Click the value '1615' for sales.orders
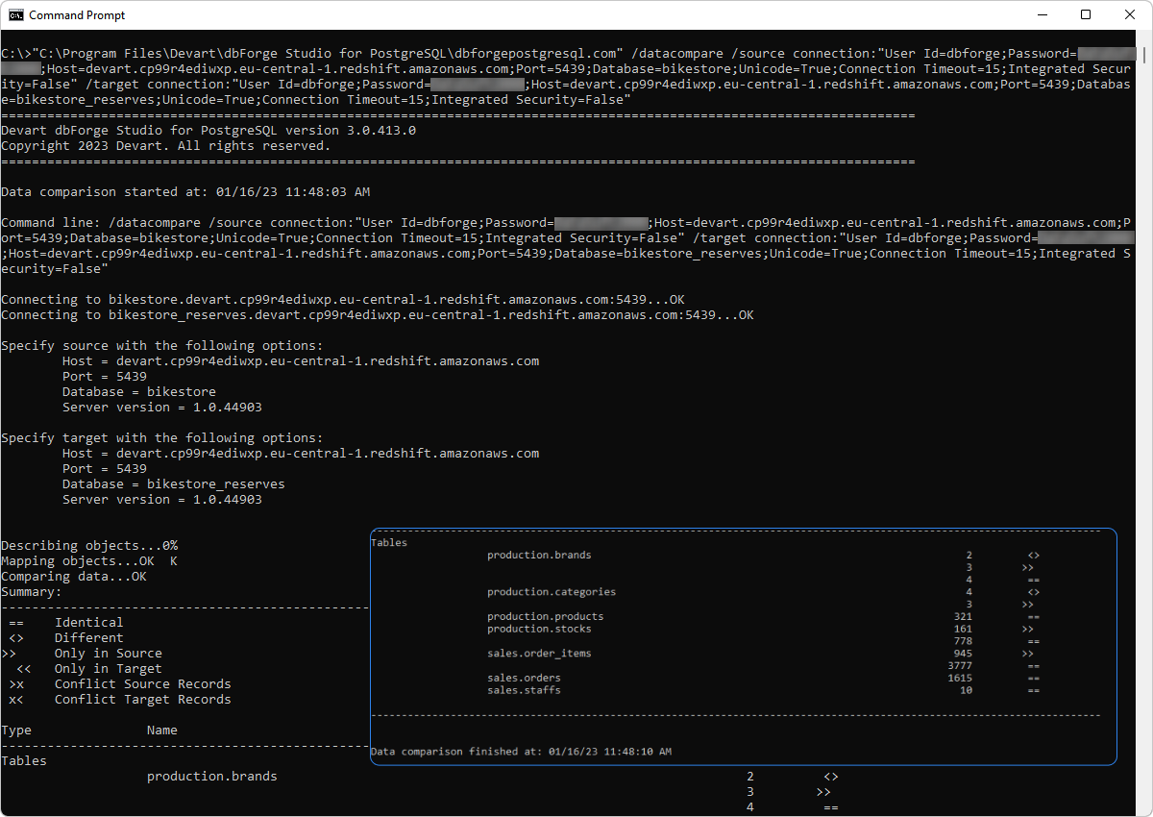The image size is (1153, 817). coord(960,679)
